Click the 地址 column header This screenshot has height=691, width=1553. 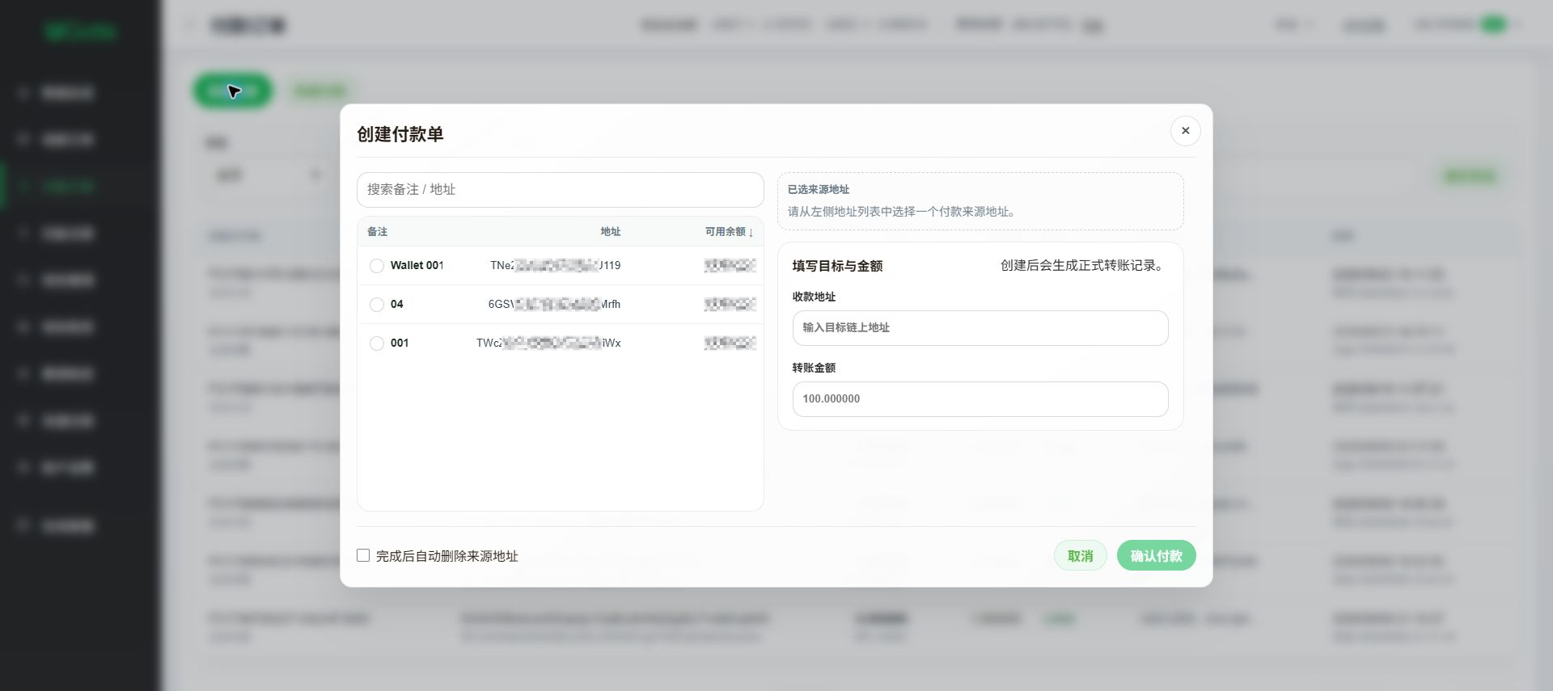point(611,232)
